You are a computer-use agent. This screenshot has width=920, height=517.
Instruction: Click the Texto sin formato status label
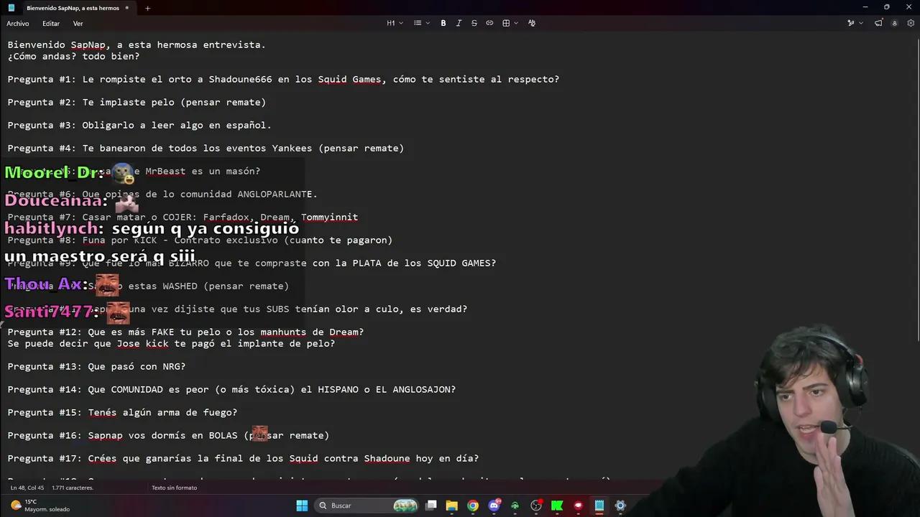pos(174,488)
